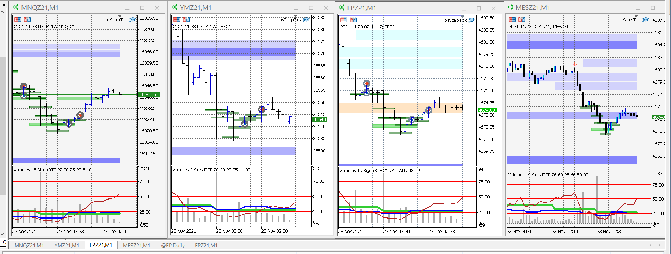Click red sell arrow on MESZ21 chart

(575, 64)
